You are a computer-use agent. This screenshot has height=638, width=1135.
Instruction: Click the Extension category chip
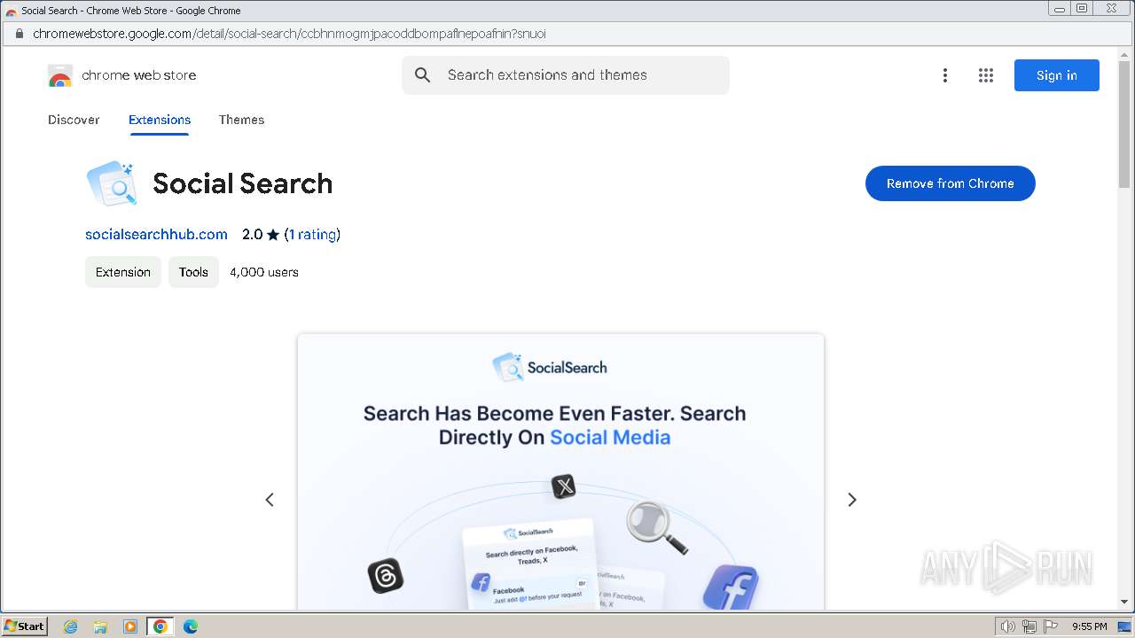pyautogui.click(x=123, y=272)
